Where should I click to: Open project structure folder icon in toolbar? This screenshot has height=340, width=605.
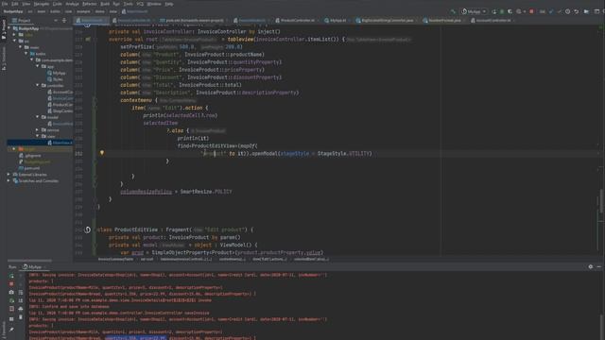586,11
